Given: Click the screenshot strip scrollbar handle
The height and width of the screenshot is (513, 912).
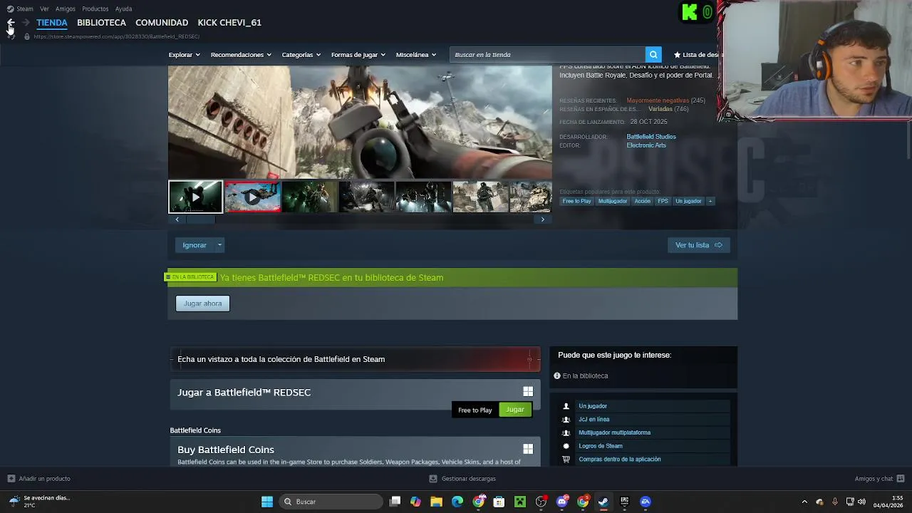Looking at the screenshot, I should (200, 219).
